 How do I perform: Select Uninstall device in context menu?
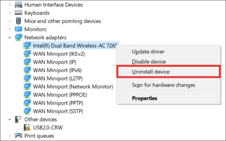(x=151, y=72)
